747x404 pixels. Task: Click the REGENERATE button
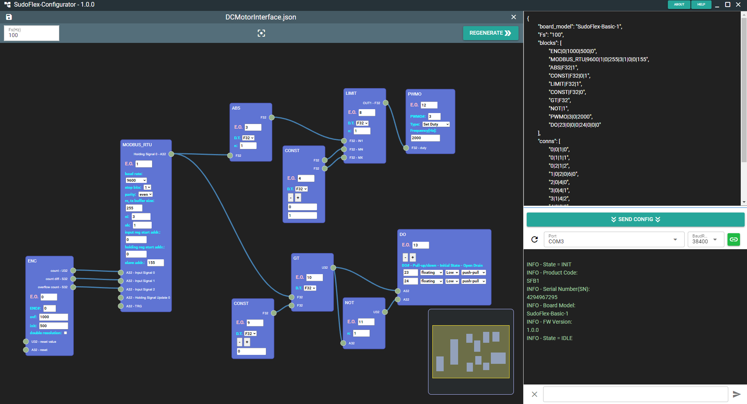490,33
